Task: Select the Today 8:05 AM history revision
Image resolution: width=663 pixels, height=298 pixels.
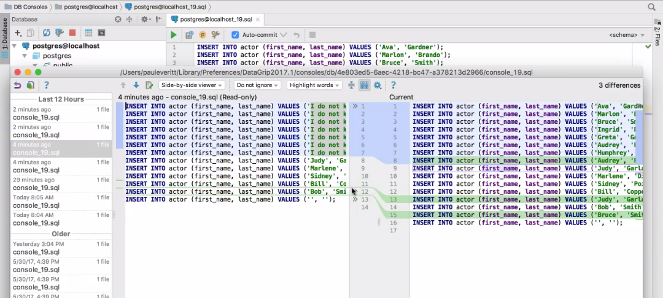Action: coord(61,201)
